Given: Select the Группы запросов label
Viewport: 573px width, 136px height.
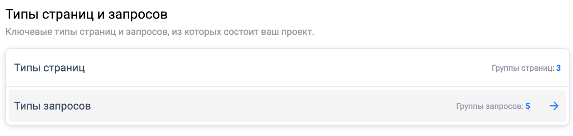Looking at the screenshot, I should (490, 106).
